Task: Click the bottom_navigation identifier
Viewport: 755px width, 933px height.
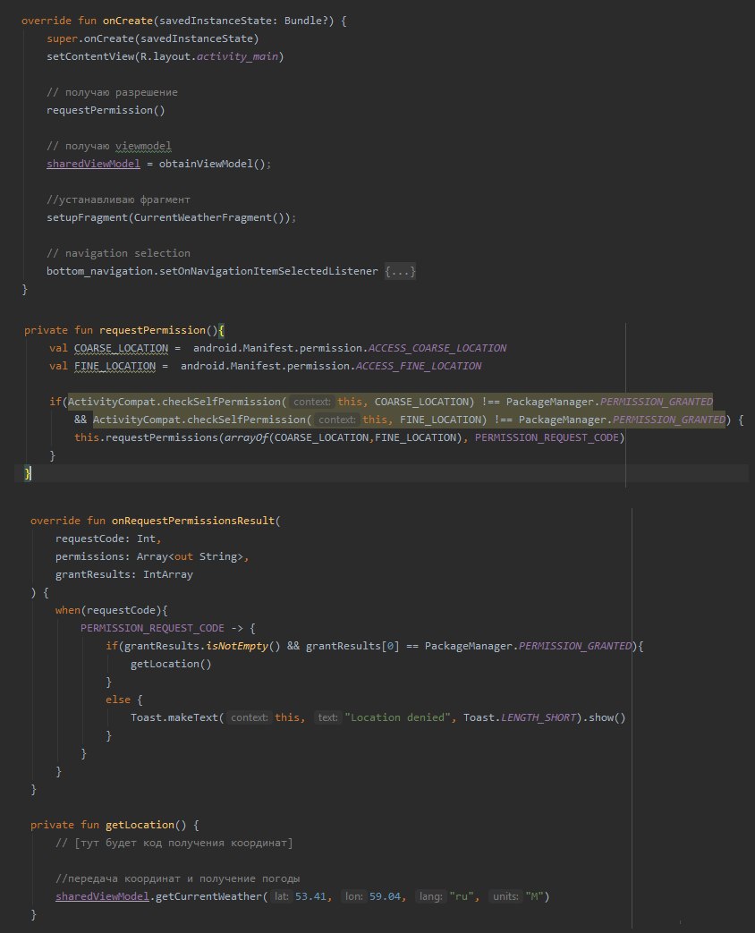Action: (99, 271)
